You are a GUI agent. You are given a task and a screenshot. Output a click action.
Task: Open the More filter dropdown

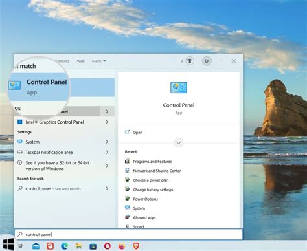[x=99, y=61]
